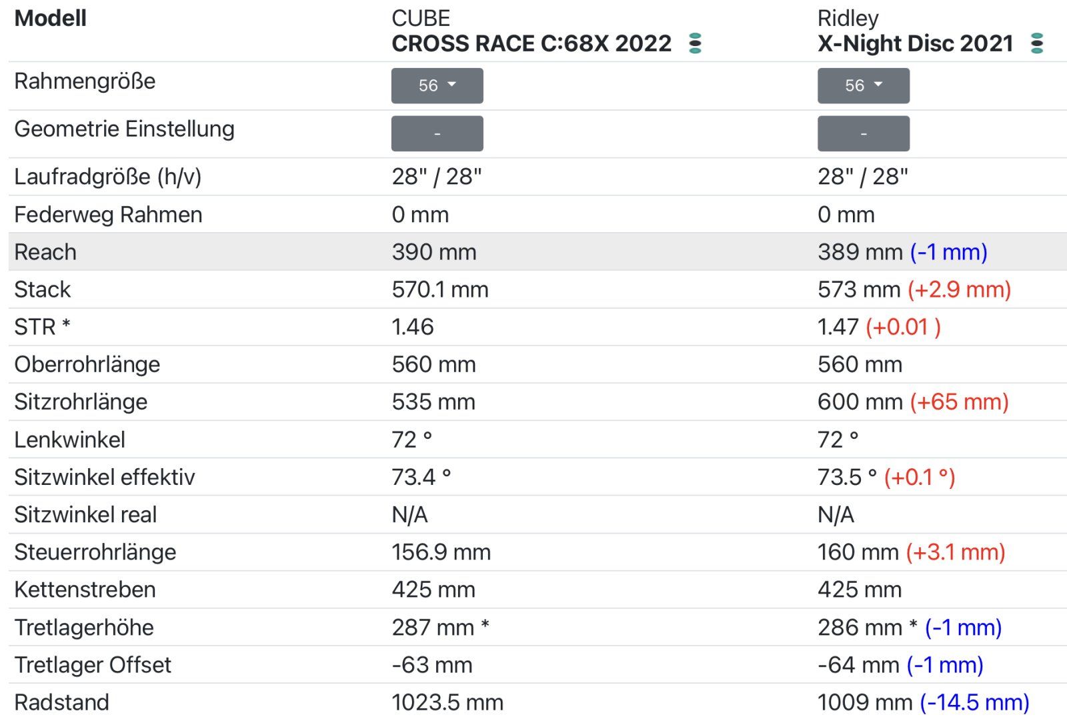Click the Tretlager Offset row label
Image resolution: width=1067 pixels, height=717 pixels.
(93, 665)
